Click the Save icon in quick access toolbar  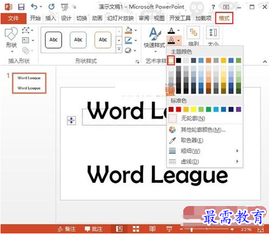21,7
